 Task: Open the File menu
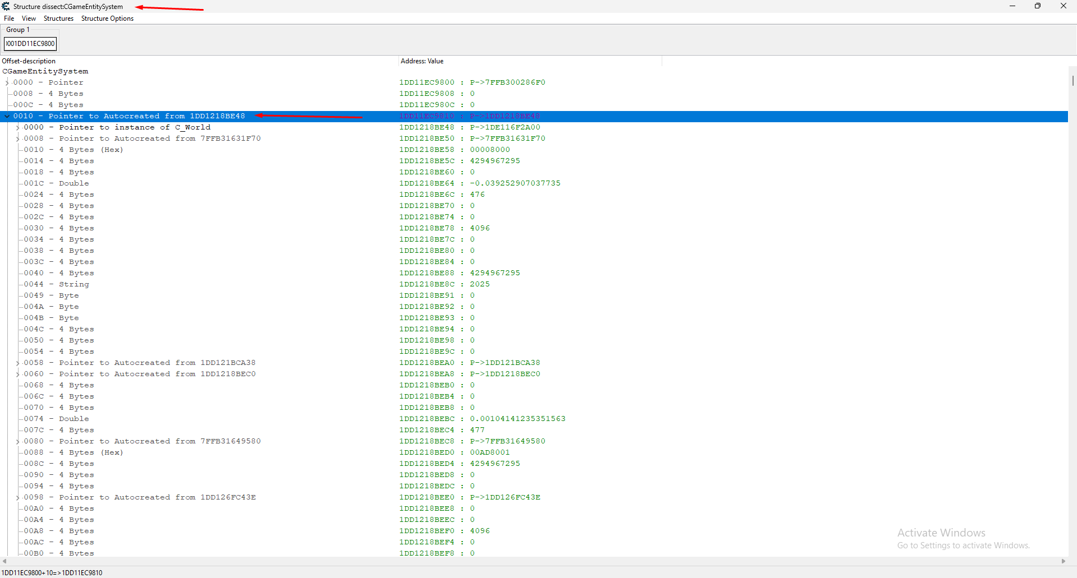9,19
